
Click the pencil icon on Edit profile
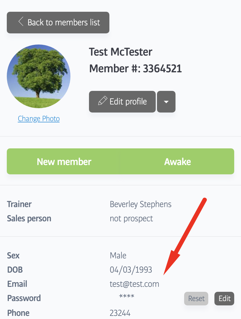click(102, 101)
